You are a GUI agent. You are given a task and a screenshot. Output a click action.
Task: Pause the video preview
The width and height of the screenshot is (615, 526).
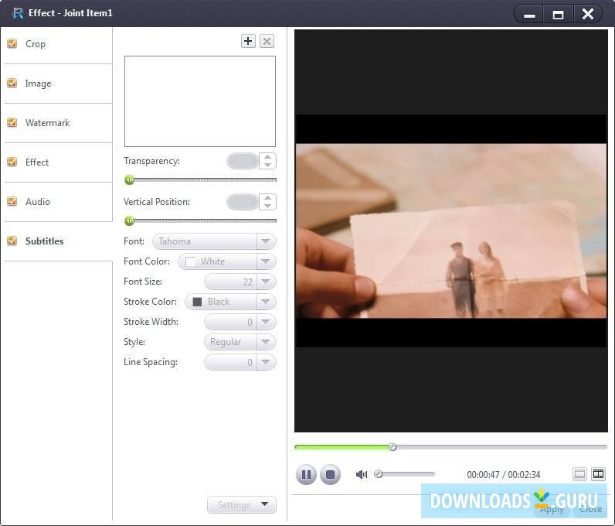click(x=306, y=474)
